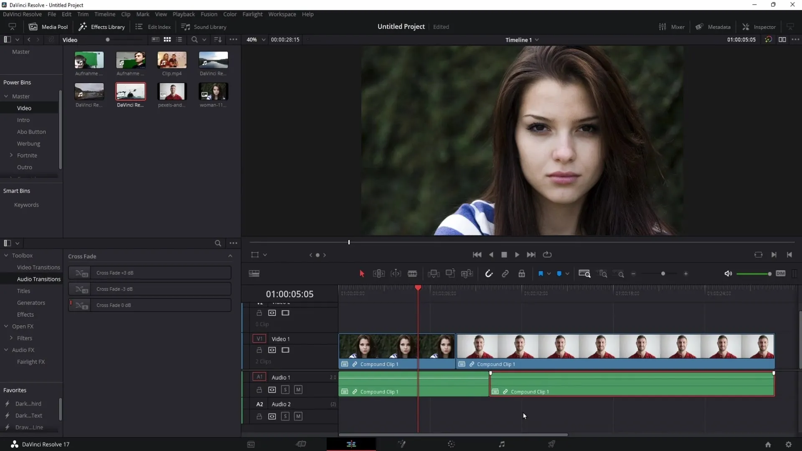The image size is (802, 451).
Task: Click the Clip linking/unlink icon in toolbar
Action: [505, 274]
